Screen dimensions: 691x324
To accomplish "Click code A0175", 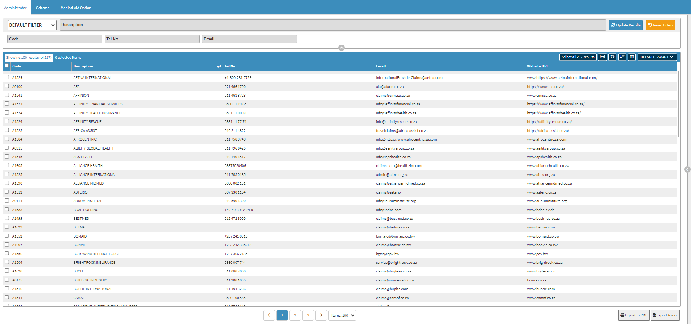I will 17,280.
